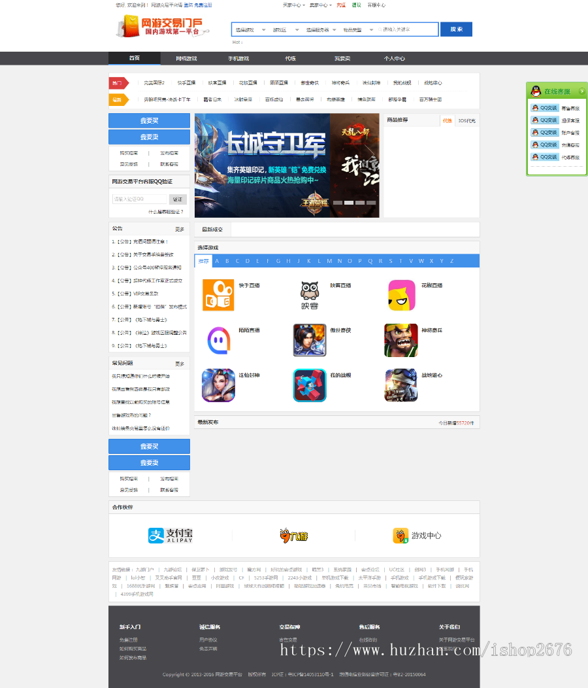Image resolution: width=588 pixels, height=688 pixels.
Task: Expand the 选择游戏 search dropdown
Action: tap(250, 30)
